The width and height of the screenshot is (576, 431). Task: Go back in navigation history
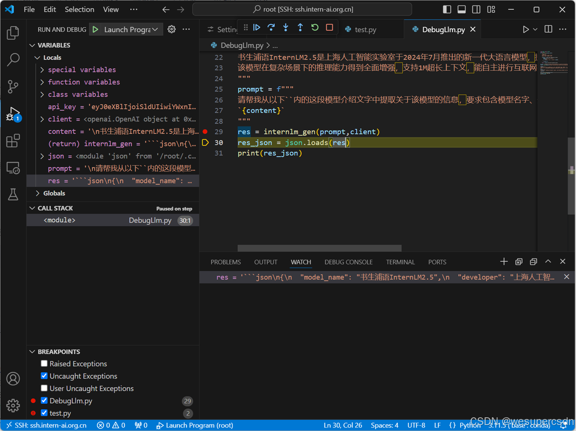166,9
